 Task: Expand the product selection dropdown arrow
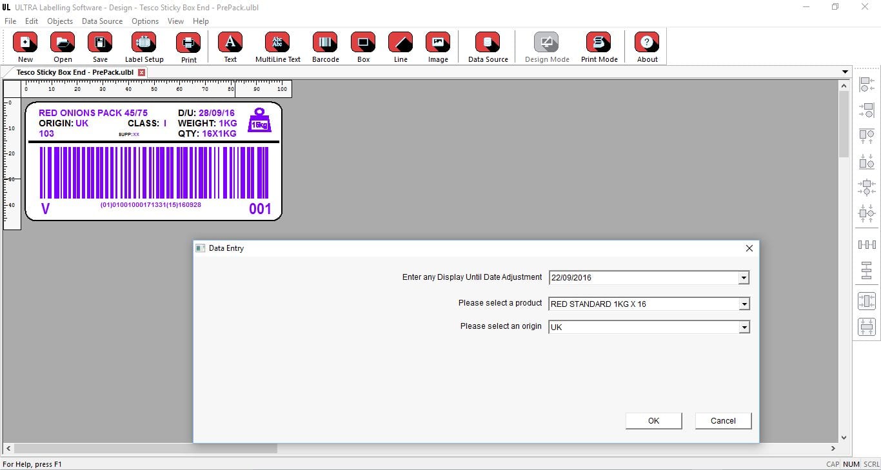[x=744, y=304]
